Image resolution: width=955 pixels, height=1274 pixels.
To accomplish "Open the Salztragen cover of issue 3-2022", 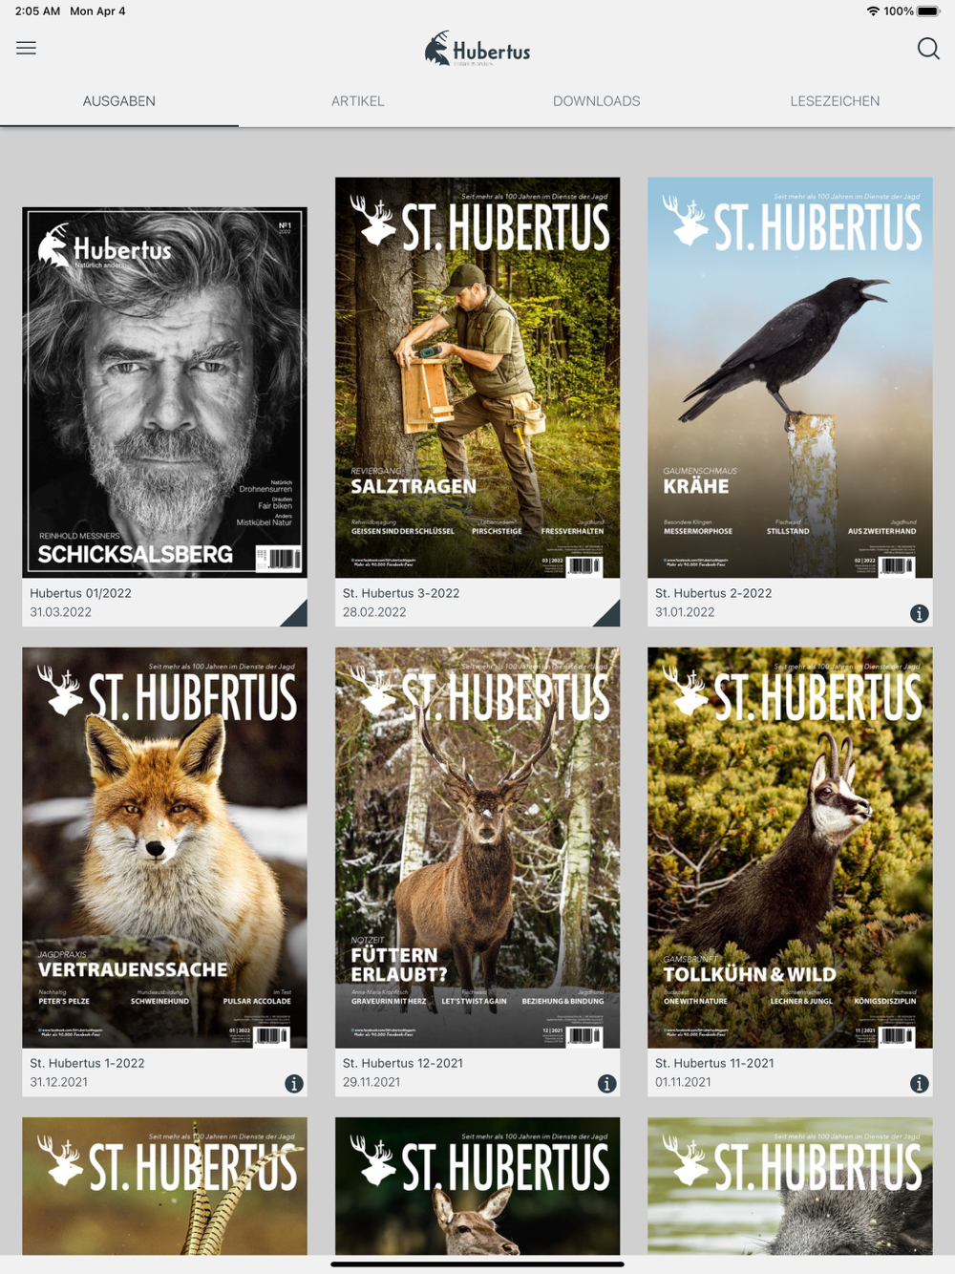I will [x=477, y=377].
